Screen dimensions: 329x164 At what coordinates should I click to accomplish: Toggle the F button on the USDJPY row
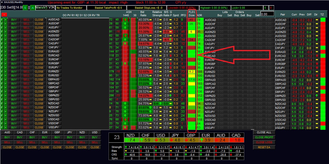[x=2, y=128]
